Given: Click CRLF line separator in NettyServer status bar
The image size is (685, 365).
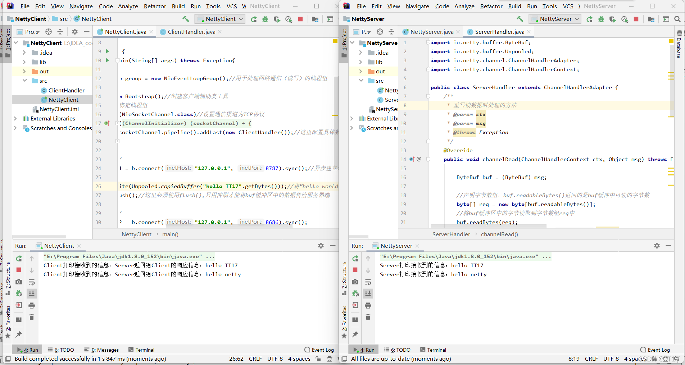Looking at the screenshot, I should tap(591, 359).
